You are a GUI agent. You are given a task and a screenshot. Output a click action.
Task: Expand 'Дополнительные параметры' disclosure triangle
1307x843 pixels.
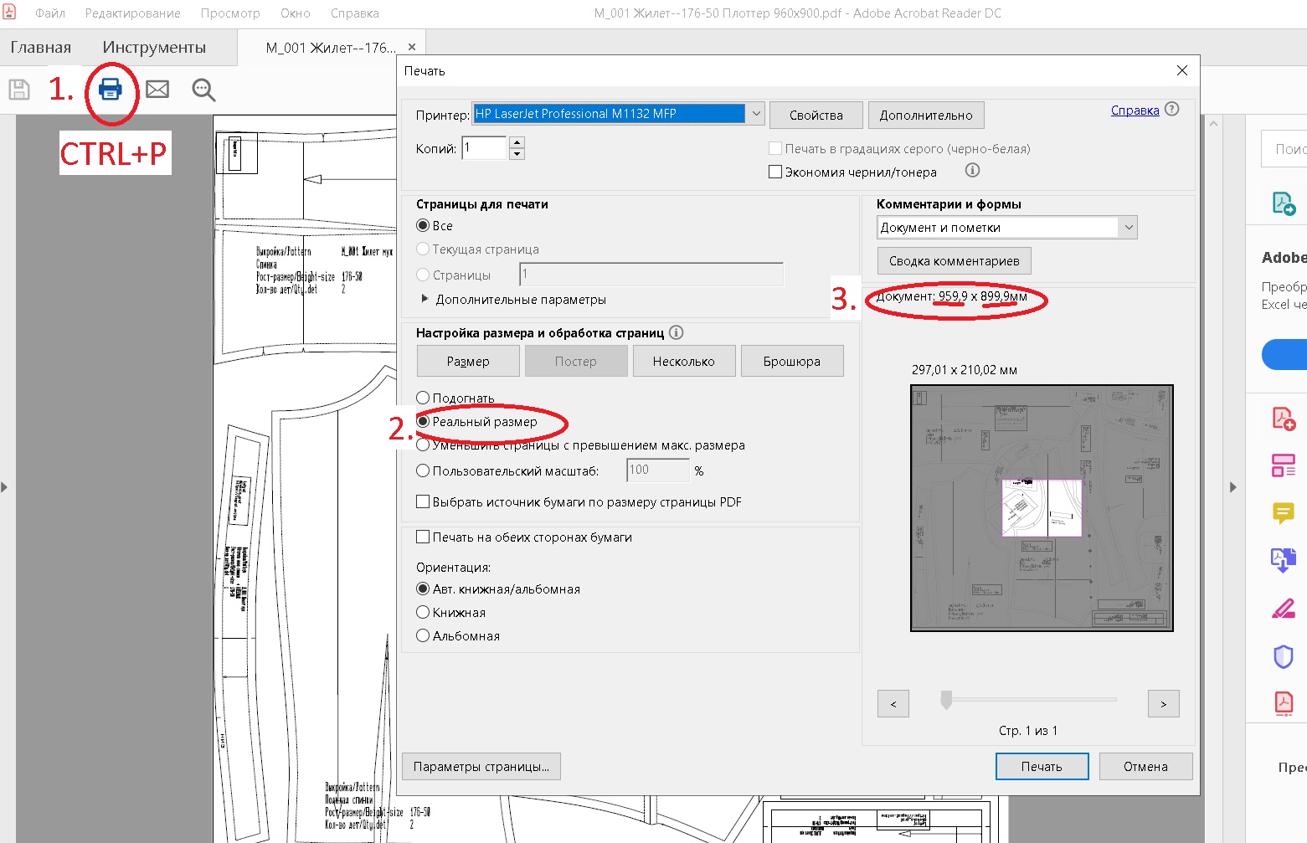click(x=425, y=298)
